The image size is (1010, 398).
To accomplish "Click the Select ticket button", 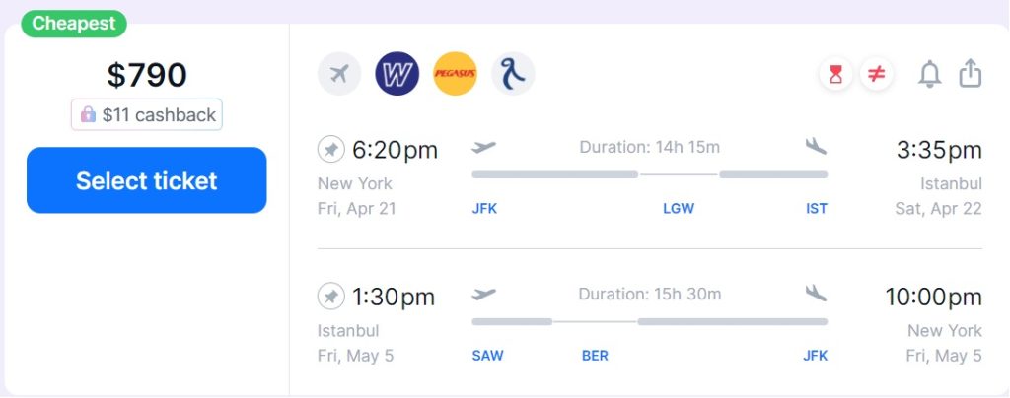I will [147, 180].
